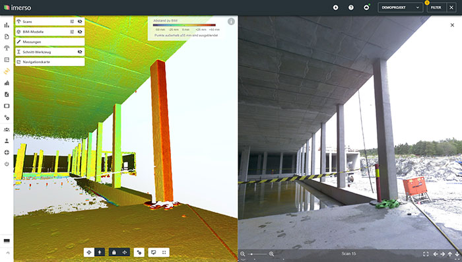Image resolution: width=462 pixels, height=262 pixels.
Task: Open Scans layer filter settings
Action: pyautogui.click(x=72, y=22)
